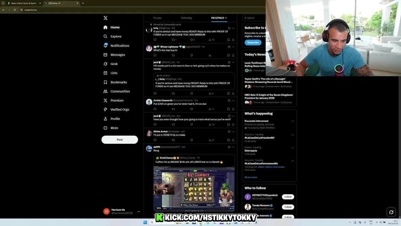Follow HSTIKKYTOKkyonkick account
The width and height of the screenshot is (401, 226).
288,197
